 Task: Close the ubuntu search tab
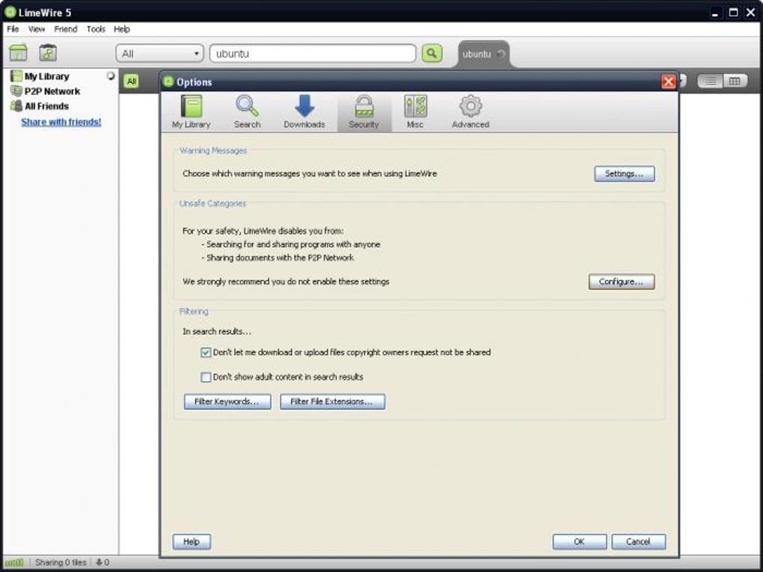pos(500,55)
